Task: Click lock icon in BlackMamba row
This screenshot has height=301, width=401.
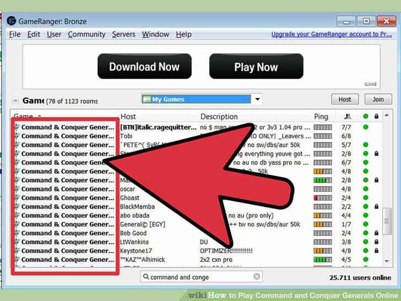Action: (x=376, y=207)
